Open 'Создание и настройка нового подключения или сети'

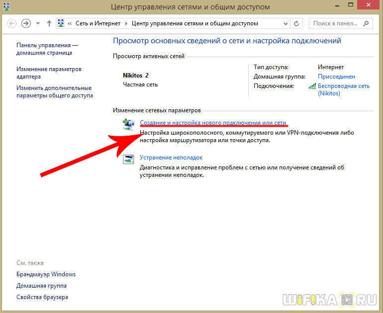[x=213, y=123]
